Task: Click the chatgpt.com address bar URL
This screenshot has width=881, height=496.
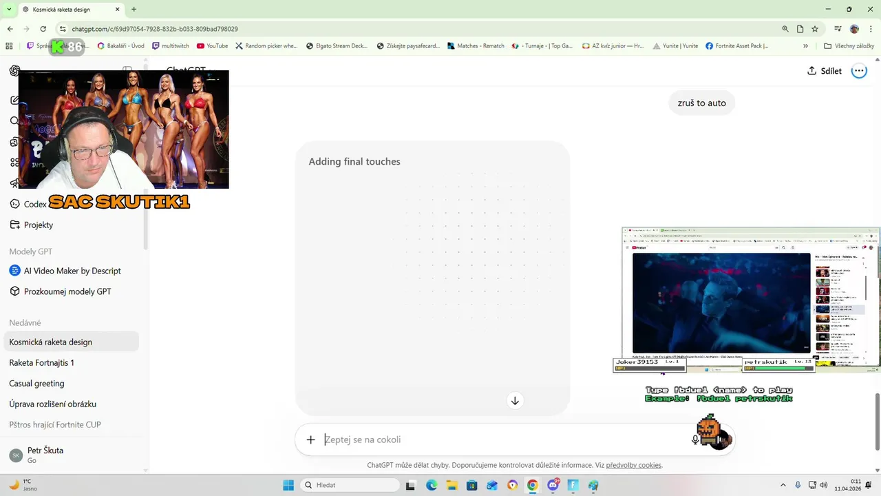Action: coord(155,29)
